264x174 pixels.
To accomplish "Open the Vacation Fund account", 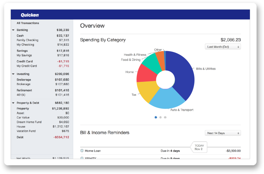I will pos(43,131).
